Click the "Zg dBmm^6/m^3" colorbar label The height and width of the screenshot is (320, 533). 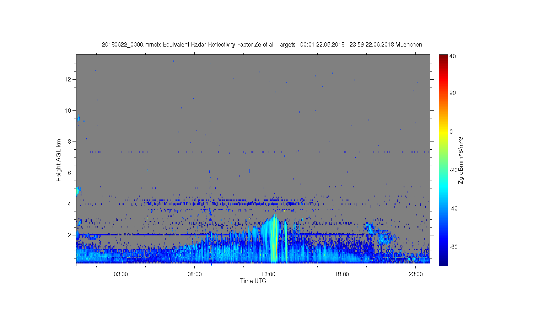pyautogui.click(x=461, y=160)
